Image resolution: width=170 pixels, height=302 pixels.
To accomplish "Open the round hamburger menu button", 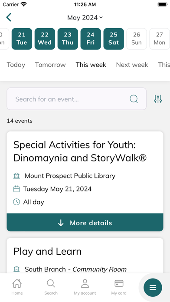I will point(153,288).
